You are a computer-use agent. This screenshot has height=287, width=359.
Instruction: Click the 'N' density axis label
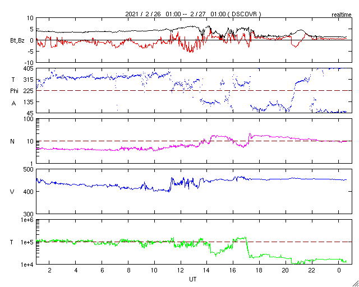point(12,141)
